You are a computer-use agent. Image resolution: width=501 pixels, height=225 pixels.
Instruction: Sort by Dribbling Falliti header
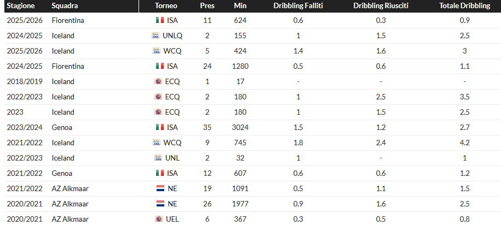click(x=298, y=6)
